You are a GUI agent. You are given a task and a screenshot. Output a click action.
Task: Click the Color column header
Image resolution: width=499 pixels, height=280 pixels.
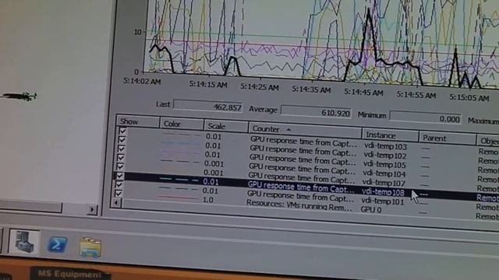pos(182,124)
